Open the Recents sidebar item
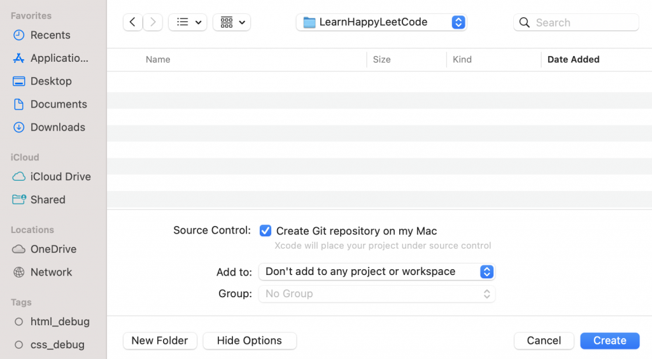This screenshot has width=652, height=359. pyautogui.click(x=50, y=35)
